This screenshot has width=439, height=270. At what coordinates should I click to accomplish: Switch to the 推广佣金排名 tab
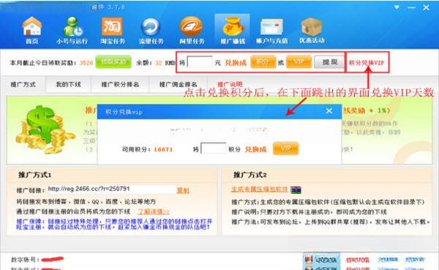[178, 84]
